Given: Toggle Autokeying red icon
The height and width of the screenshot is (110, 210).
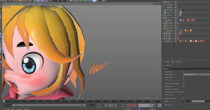Looking at the screenshot, I should [132, 105].
